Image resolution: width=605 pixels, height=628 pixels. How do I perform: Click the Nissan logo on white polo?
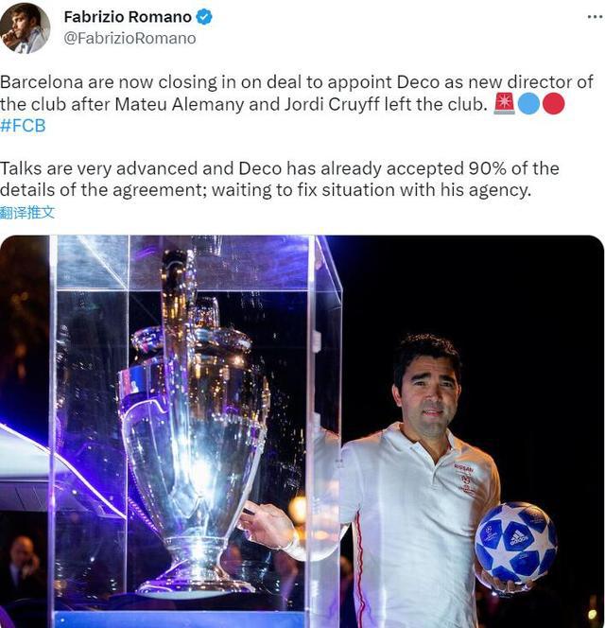pyautogui.click(x=464, y=468)
